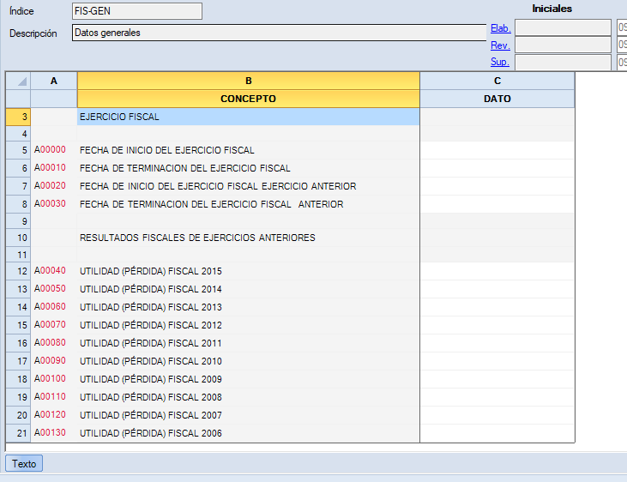
Task: Select the cell with code A00000
Action: pos(54,150)
